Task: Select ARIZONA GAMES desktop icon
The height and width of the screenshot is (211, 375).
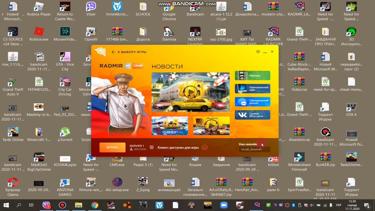Action: click(65, 187)
